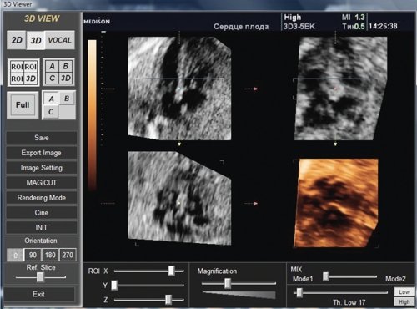Click the Ref. Slice slider handle
This screenshot has height=309, width=417.
pyautogui.click(x=40, y=277)
